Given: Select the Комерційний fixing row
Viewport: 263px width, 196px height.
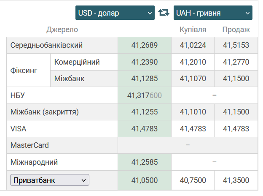Looking at the screenshot, I should click(x=77, y=62).
